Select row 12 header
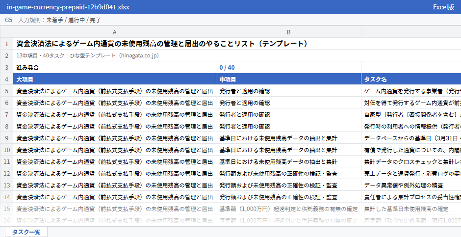461x237 pixels. [6, 173]
